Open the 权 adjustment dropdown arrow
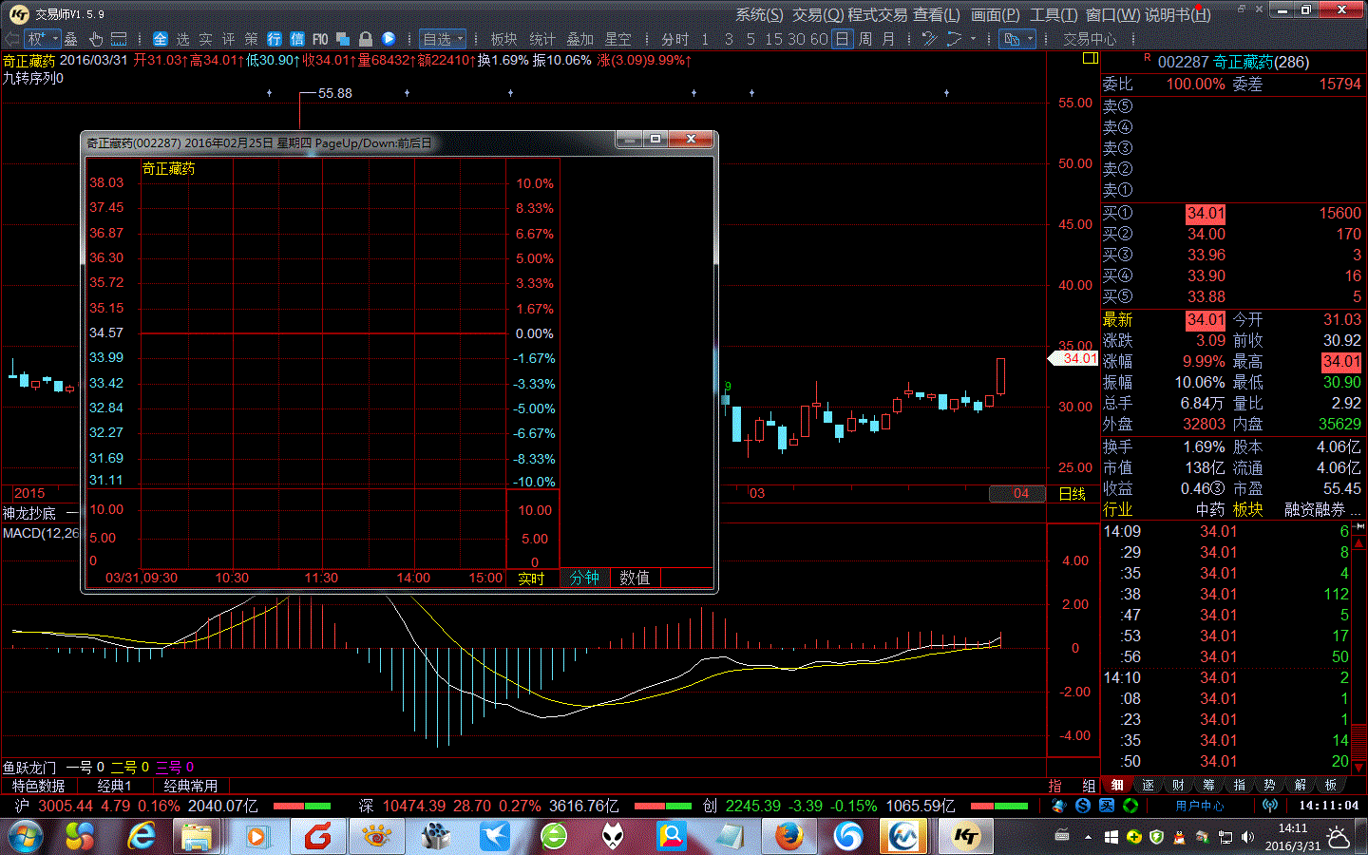Image resolution: width=1368 pixels, height=855 pixels. pos(55,39)
